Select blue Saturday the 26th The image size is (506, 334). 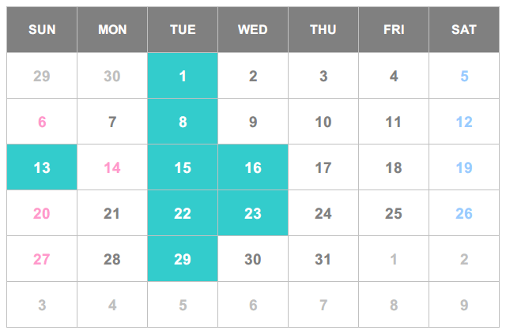pyautogui.click(x=464, y=212)
